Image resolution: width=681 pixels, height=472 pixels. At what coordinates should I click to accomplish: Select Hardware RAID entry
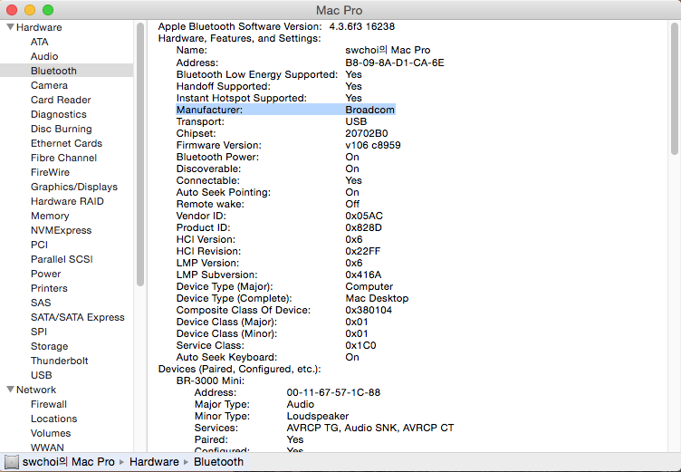tap(67, 201)
